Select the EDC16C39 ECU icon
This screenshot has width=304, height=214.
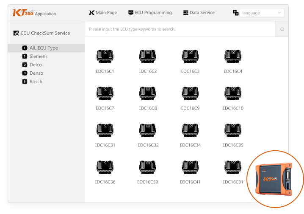[147, 167]
